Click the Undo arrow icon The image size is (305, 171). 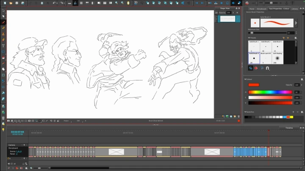[55, 3]
